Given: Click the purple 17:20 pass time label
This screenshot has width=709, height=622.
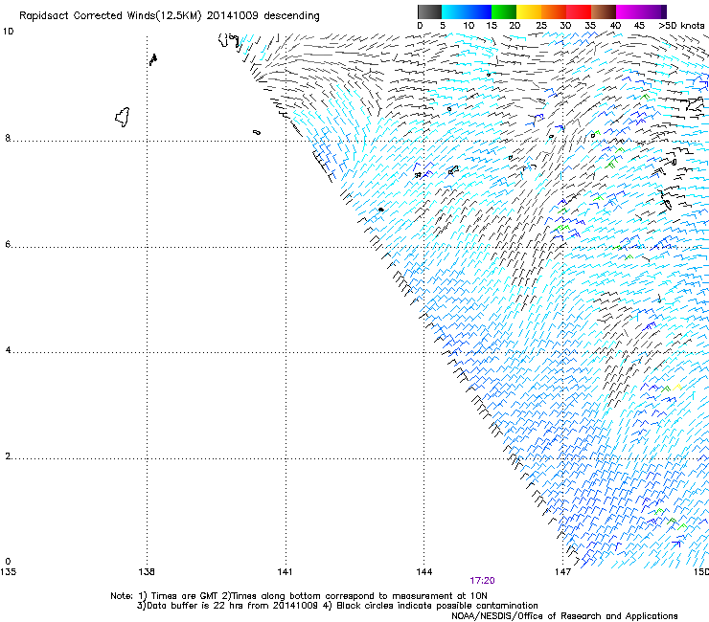Looking at the screenshot, I should 482,581.
